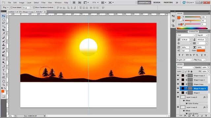Open the Arial font family dropdown

[x=186, y=35]
